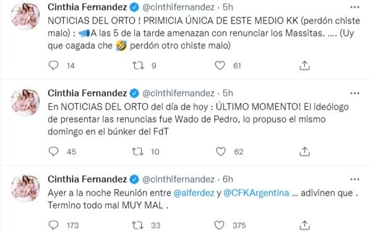The height and width of the screenshot is (231, 370).
Task: Open more options on the second tweet
Action: point(355,94)
